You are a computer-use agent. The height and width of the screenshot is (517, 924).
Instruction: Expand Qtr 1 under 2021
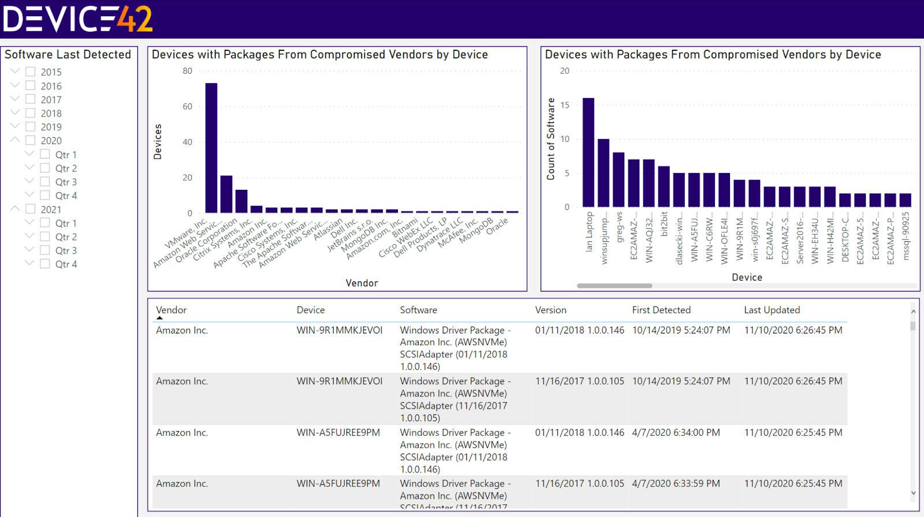(x=29, y=222)
